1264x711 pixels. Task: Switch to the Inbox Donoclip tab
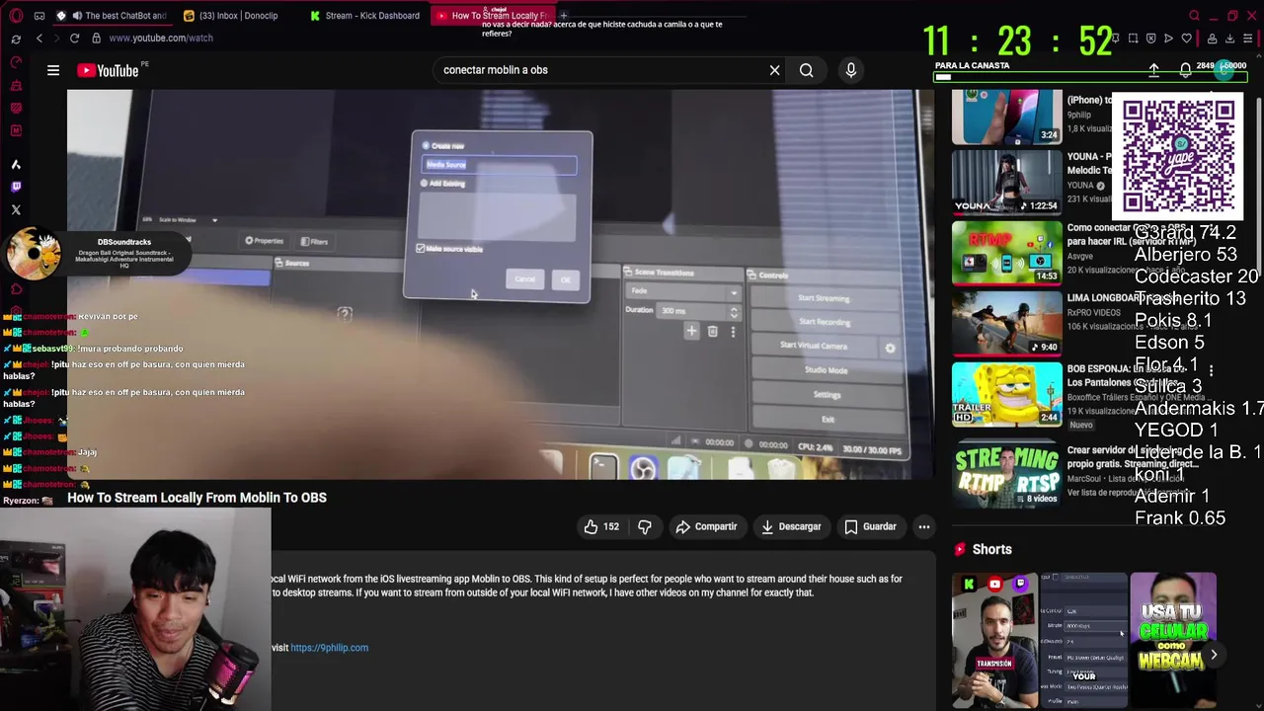click(x=232, y=16)
